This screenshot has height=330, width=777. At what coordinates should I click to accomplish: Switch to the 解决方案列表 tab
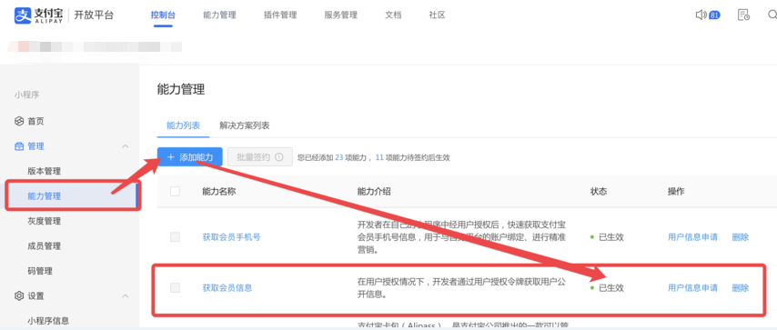tap(245, 125)
